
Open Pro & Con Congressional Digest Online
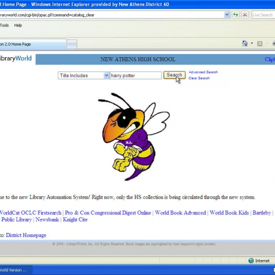coord(108,213)
